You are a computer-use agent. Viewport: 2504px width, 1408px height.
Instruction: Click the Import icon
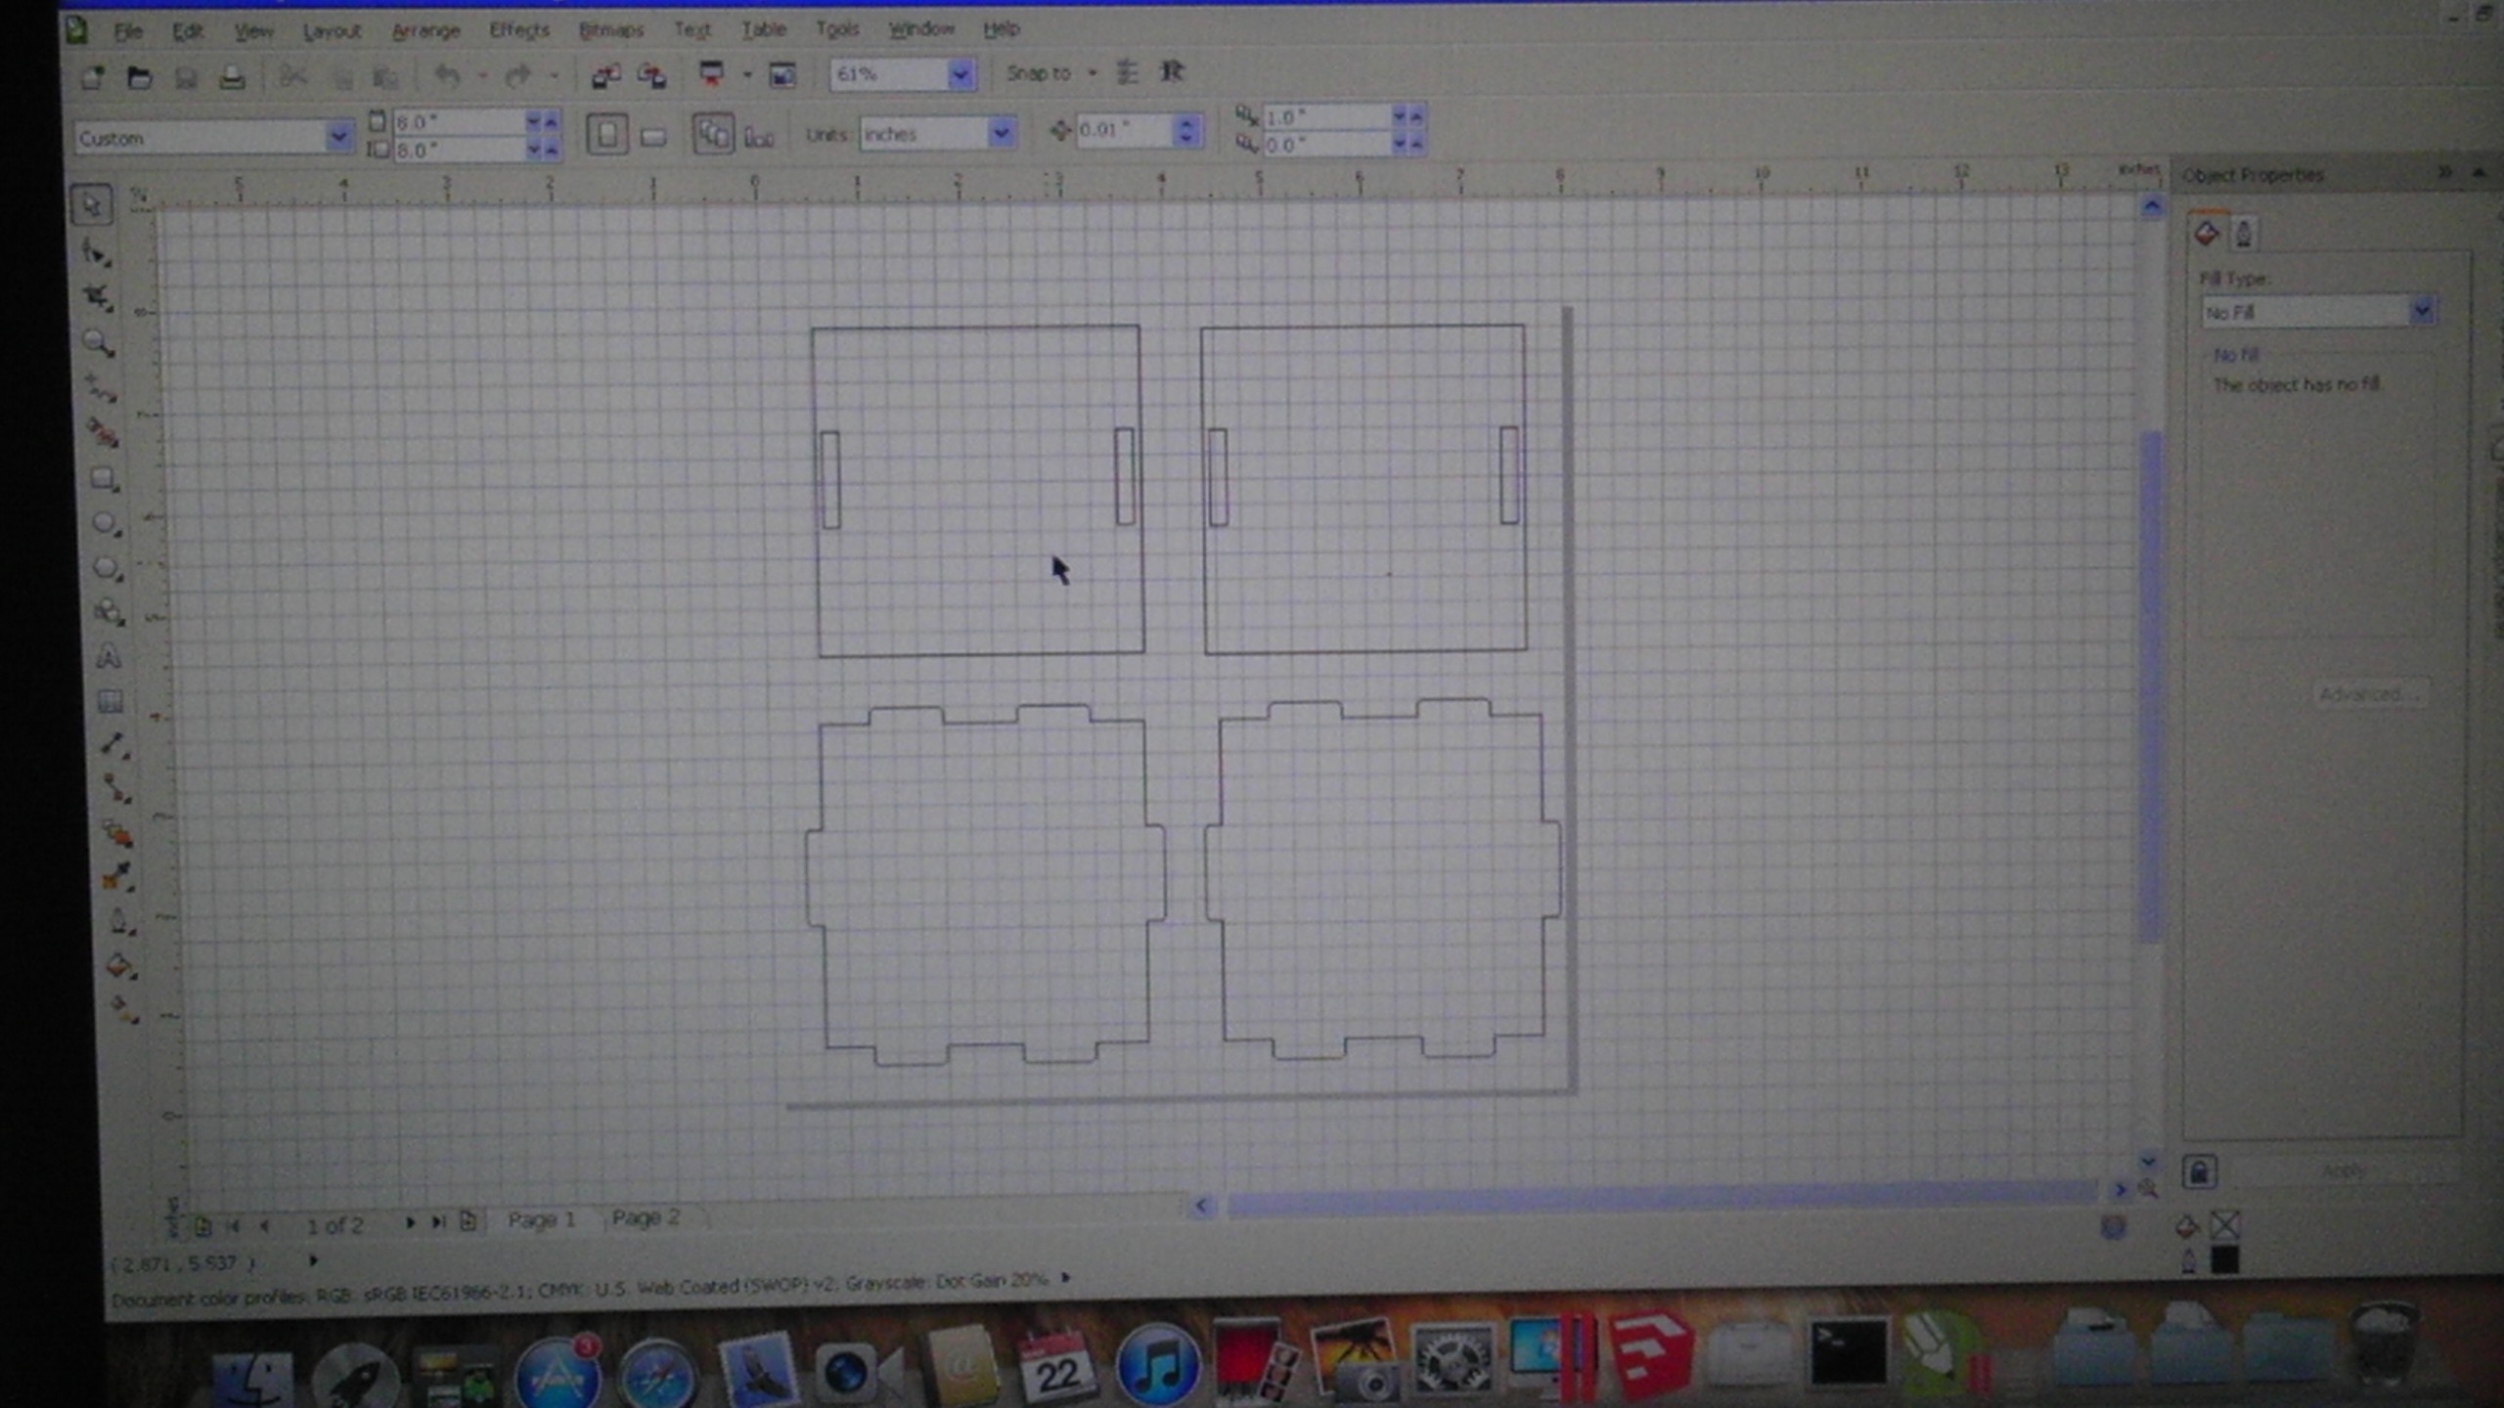pos(605,75)
